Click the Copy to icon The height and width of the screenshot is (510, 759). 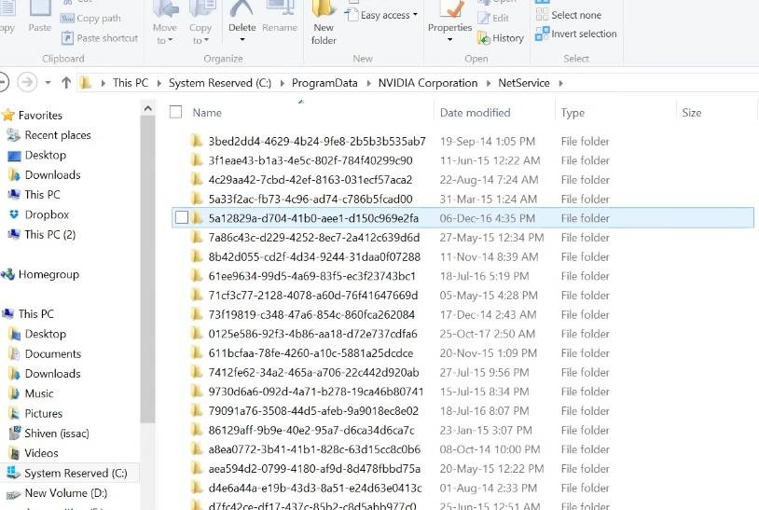pyautogui.click(x=201, y=9)
